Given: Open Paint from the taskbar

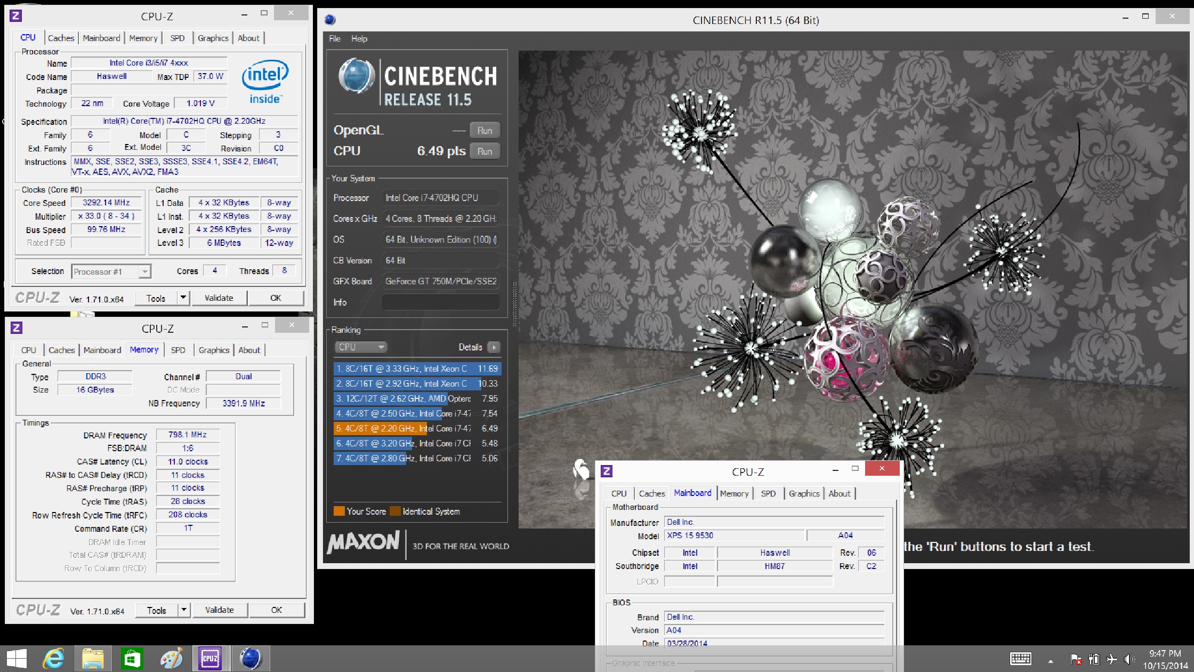Looking at the screenshot, I should coord(171,659).
